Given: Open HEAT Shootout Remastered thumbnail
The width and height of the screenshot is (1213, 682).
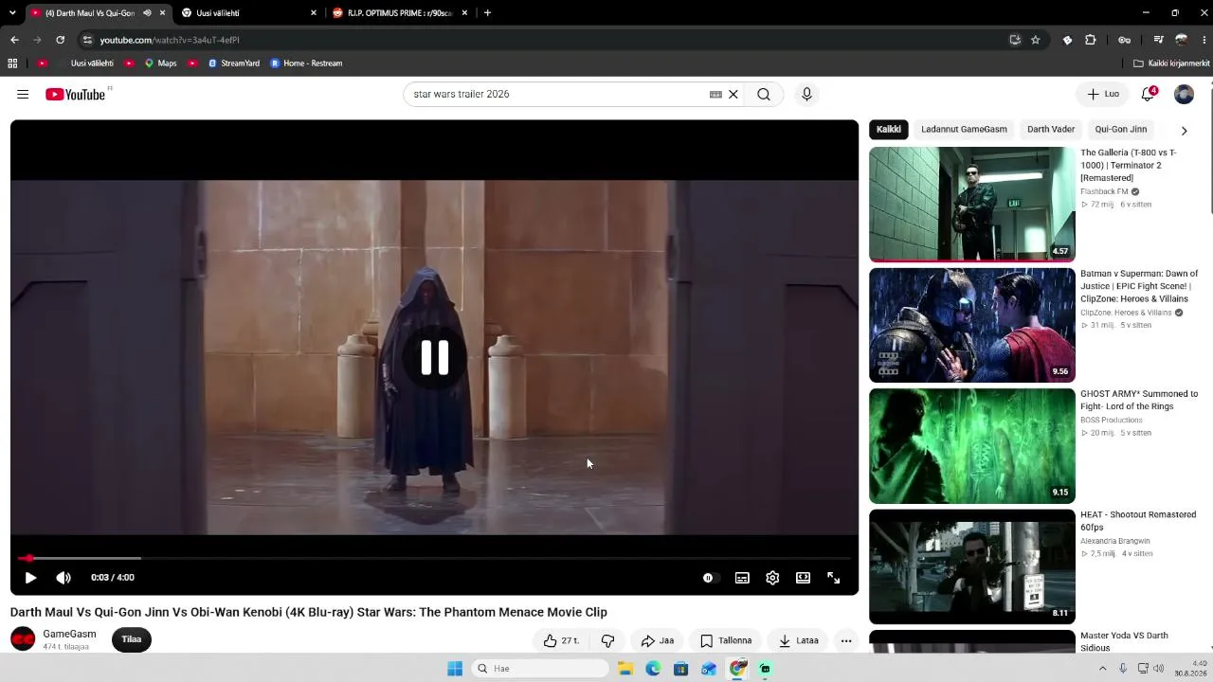Looking at the screenshot, I should [x=972, y=566].
